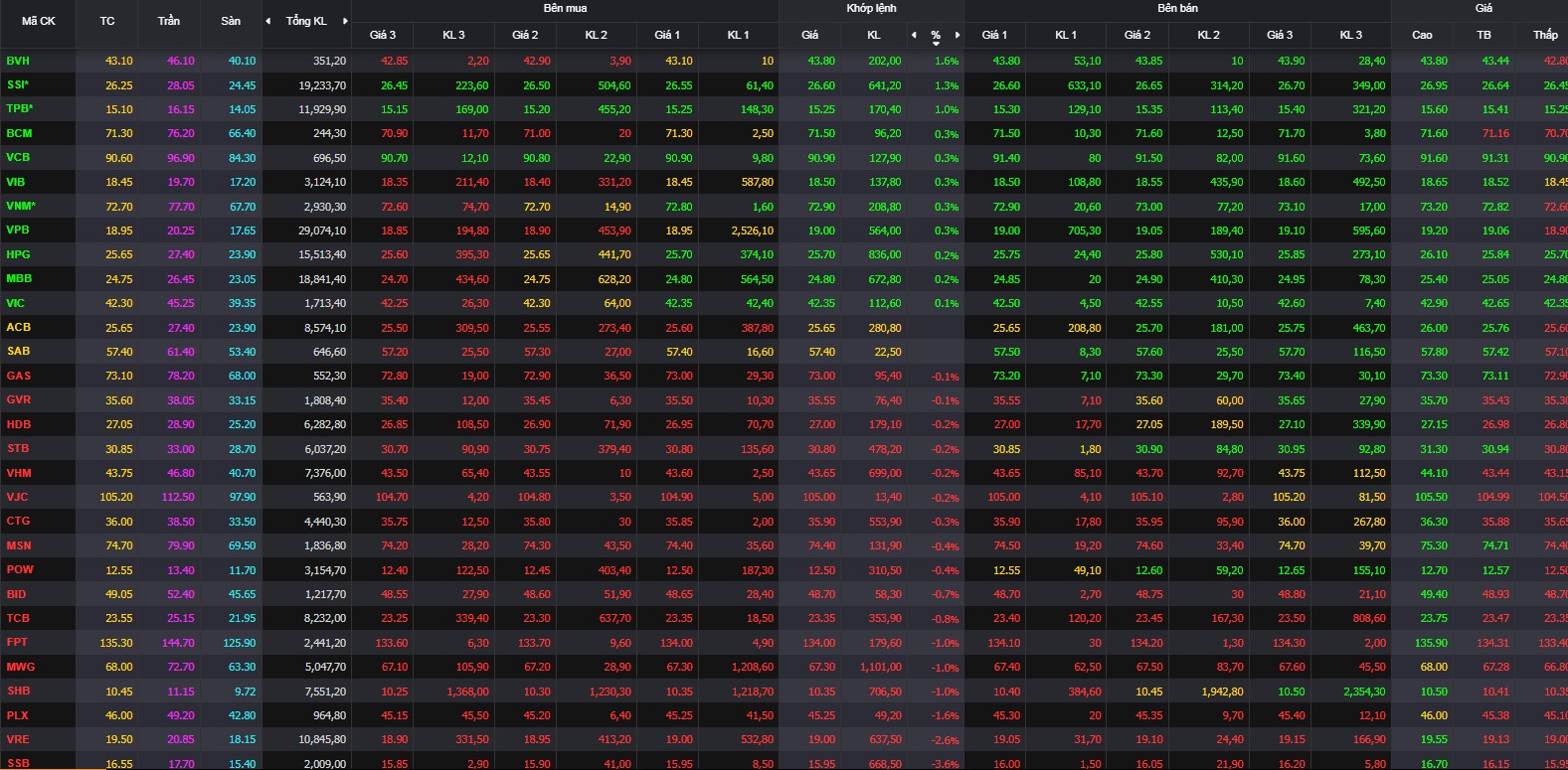Open the ACB ticker
Viewport: 1568px width, 770px height.
[18, 327]
